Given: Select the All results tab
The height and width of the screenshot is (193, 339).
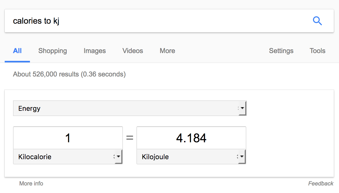Looking at the screenshot, I should [x=17, y=51].
